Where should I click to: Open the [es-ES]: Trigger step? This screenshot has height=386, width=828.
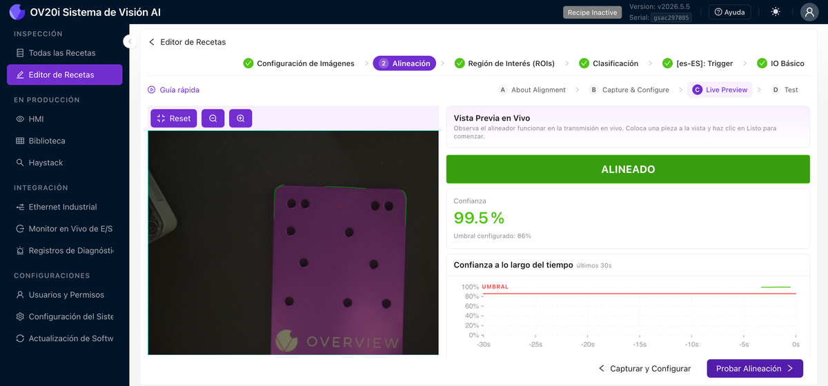(x=698, y=63)
